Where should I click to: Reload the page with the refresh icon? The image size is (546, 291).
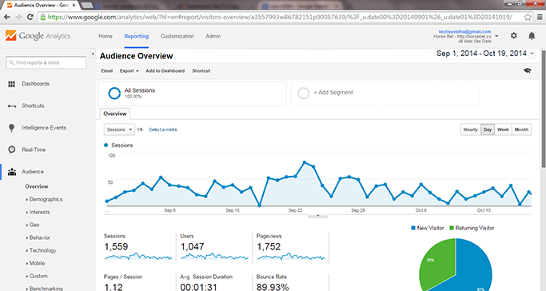[30, 17]
